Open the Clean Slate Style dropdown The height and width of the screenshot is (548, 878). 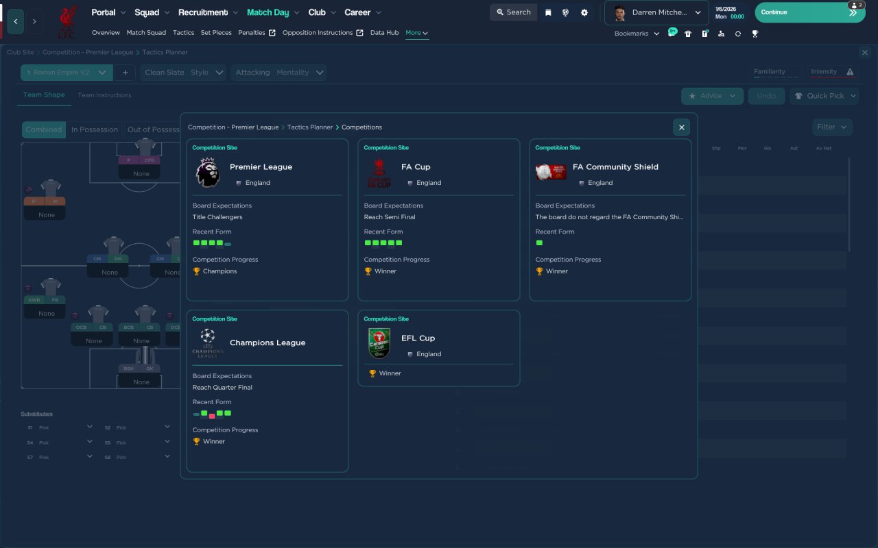tap(183, 73)
